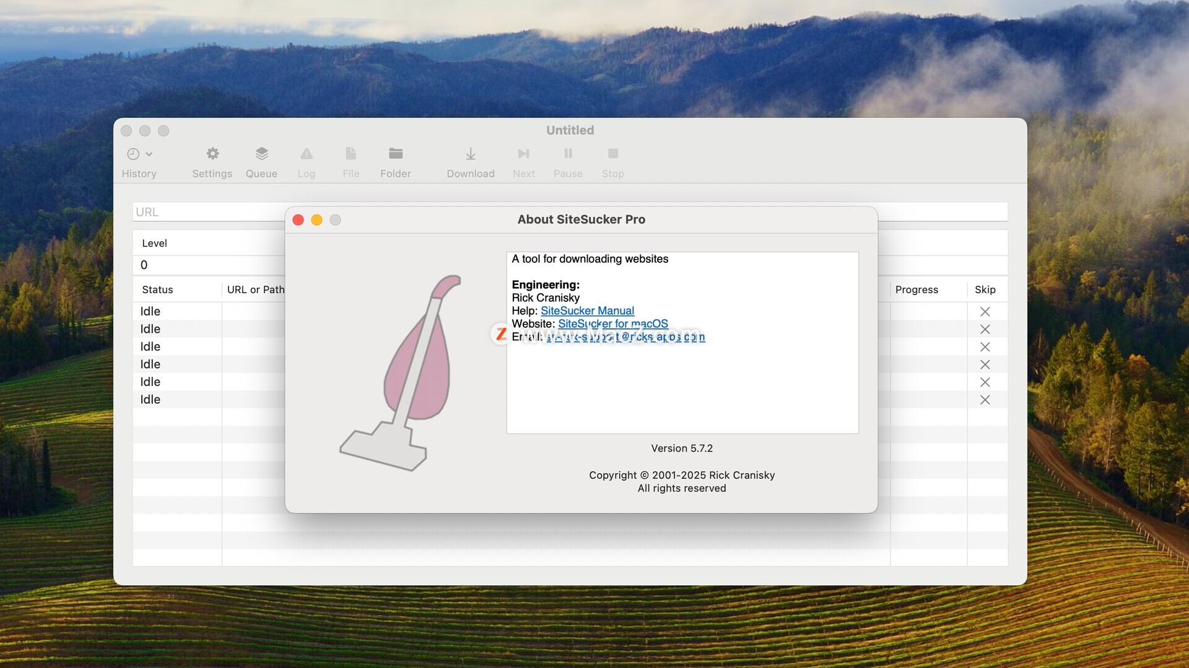The height and width of the screenshot is (668, 1189).
Task: Click the Untitled window title
Action: point(570,131)
